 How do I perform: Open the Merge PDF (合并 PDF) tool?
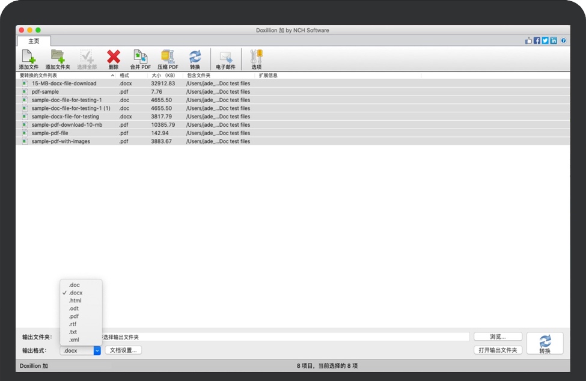(140, 58)
